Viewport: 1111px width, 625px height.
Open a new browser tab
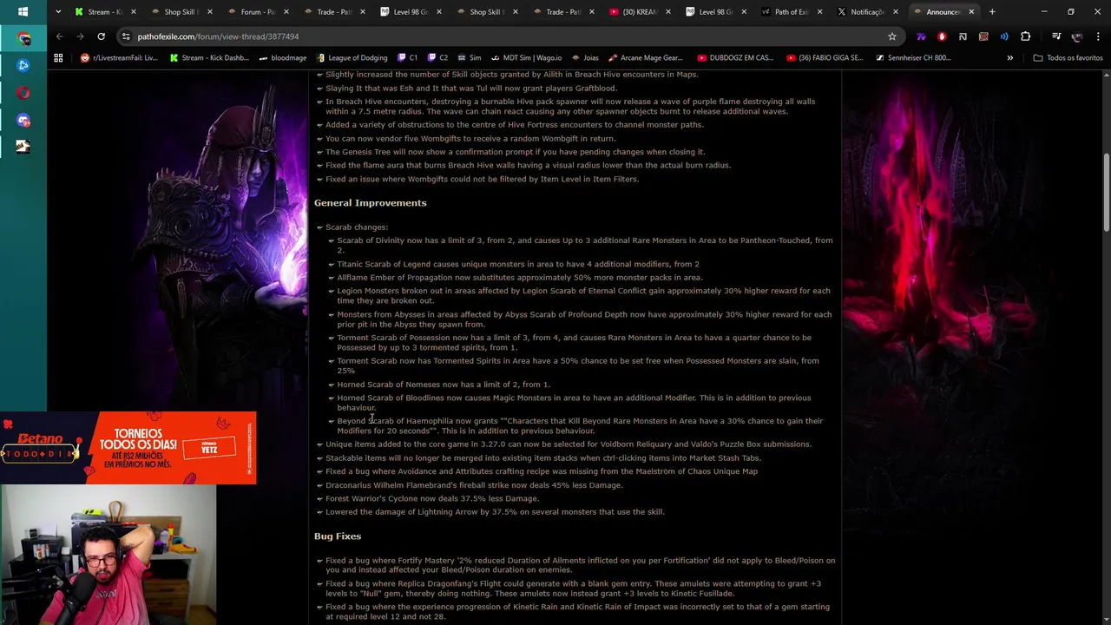point(992,11)
